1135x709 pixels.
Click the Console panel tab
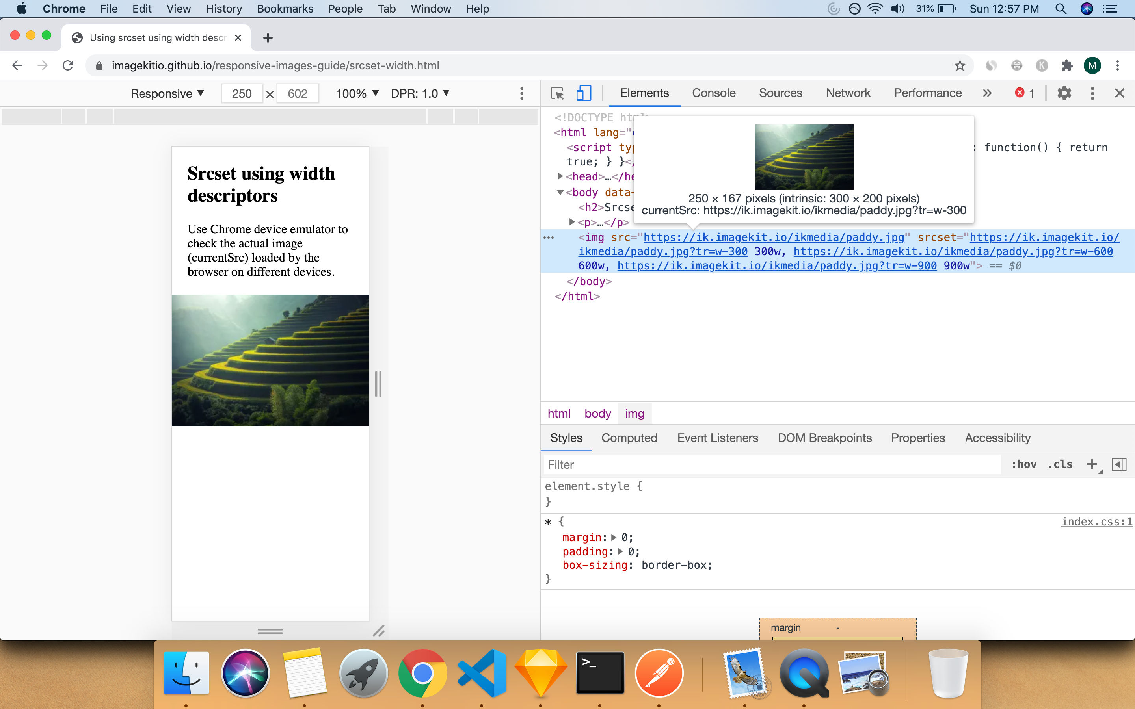click(x=713, y=92)
